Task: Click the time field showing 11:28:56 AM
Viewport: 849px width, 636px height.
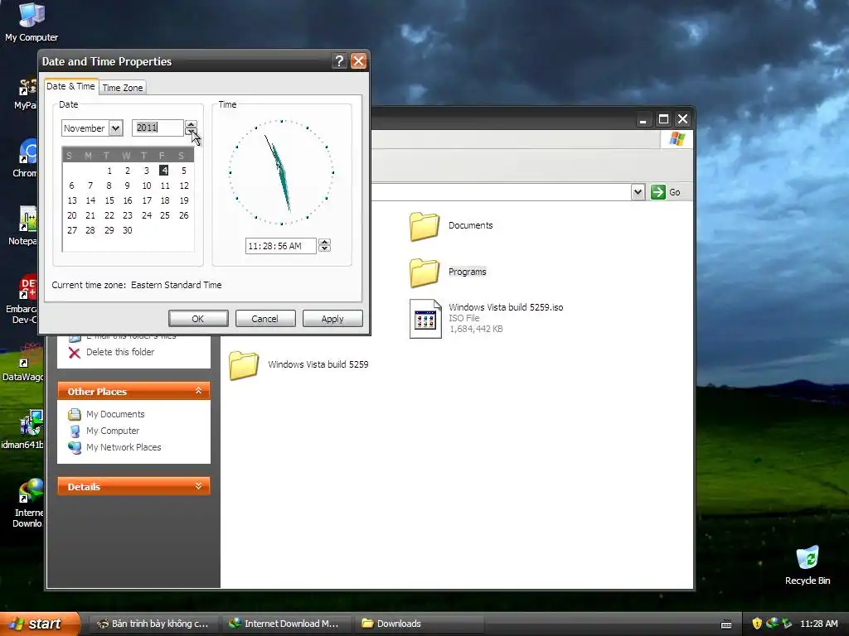Action: (280, 246)
